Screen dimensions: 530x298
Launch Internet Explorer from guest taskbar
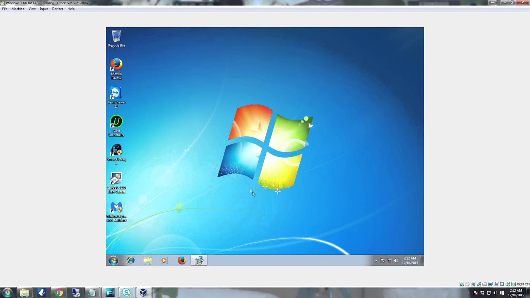130,260
